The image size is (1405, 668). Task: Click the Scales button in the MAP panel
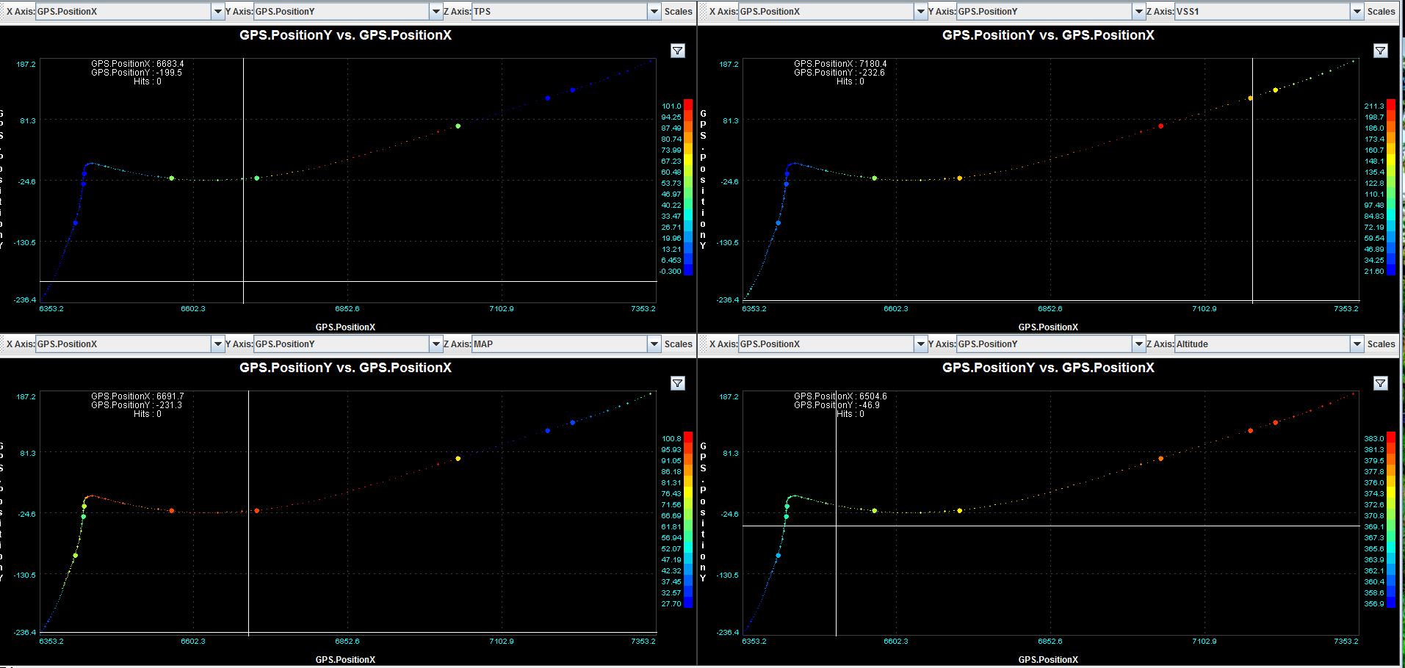click(x=678, y=344)
